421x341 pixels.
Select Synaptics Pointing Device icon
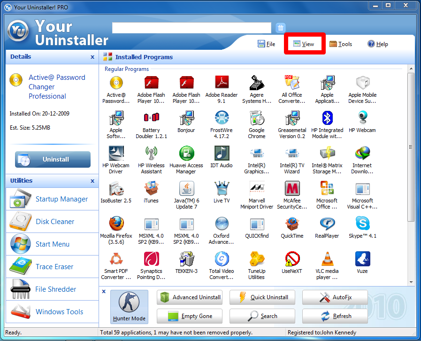pos(151,259)
